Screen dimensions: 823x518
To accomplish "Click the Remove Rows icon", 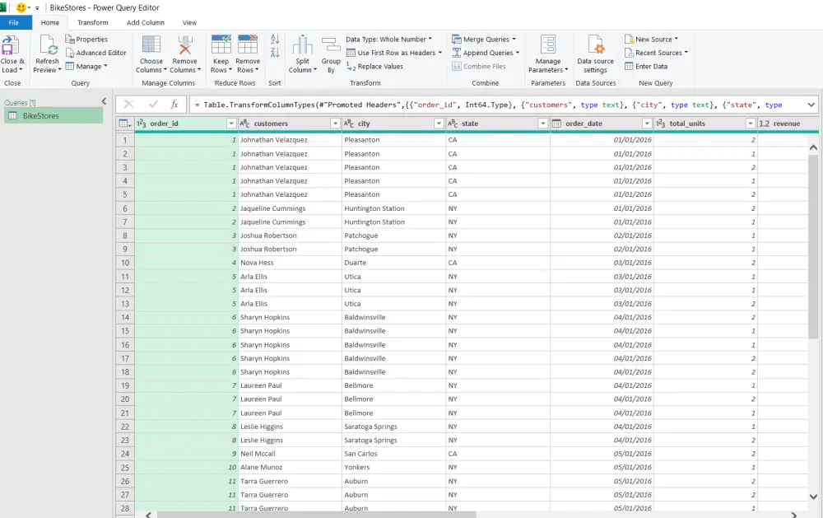I will 247,44.
